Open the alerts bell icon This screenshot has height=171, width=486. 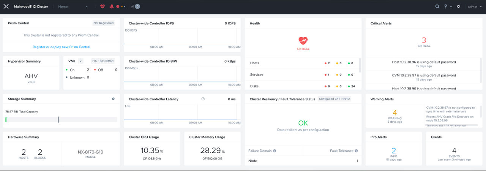(x=112, y=6)
